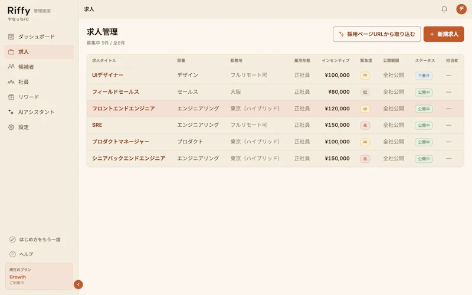Click the sparkle icon beside AIアシスタント

11,112
